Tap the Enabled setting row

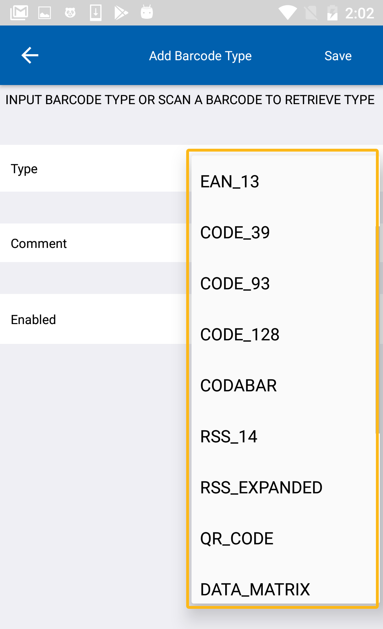(92, 319)
